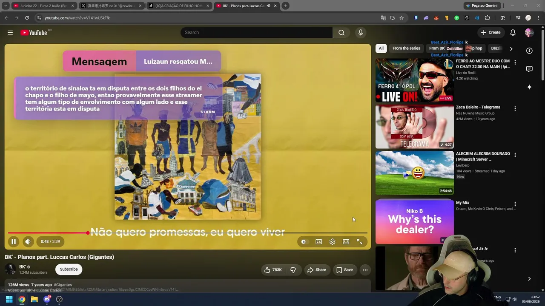Click the address bar URL
This screenshot has width=545, height=306.
(77, 18)
